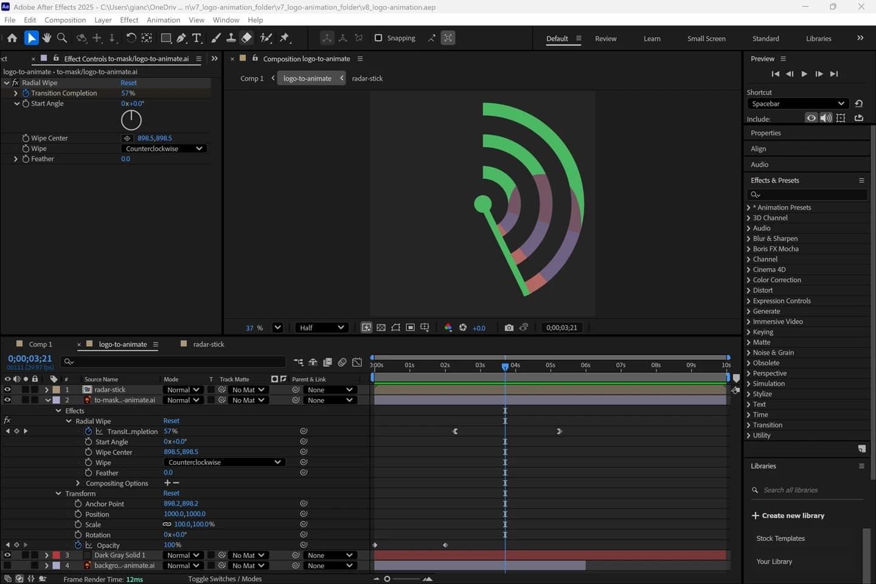Viewport: 876px width, 584px height.
Task: Jump to first frame in Preview panel
Action: pos(775,74)
